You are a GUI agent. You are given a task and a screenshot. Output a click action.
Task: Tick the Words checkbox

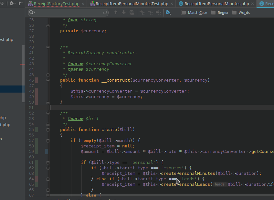234,13
